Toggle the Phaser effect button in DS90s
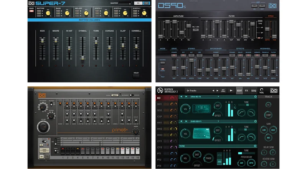 (232, 55)
